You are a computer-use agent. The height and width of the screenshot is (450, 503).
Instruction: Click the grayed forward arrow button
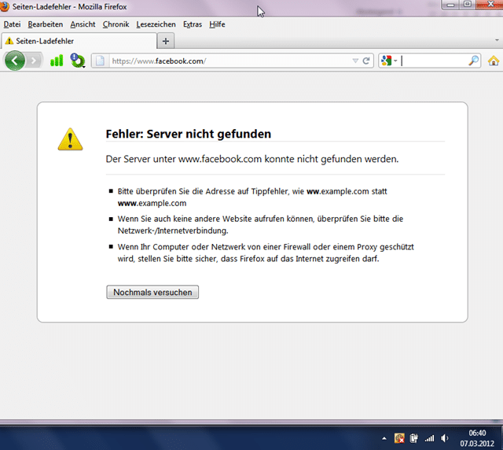[x=33, y=61]
